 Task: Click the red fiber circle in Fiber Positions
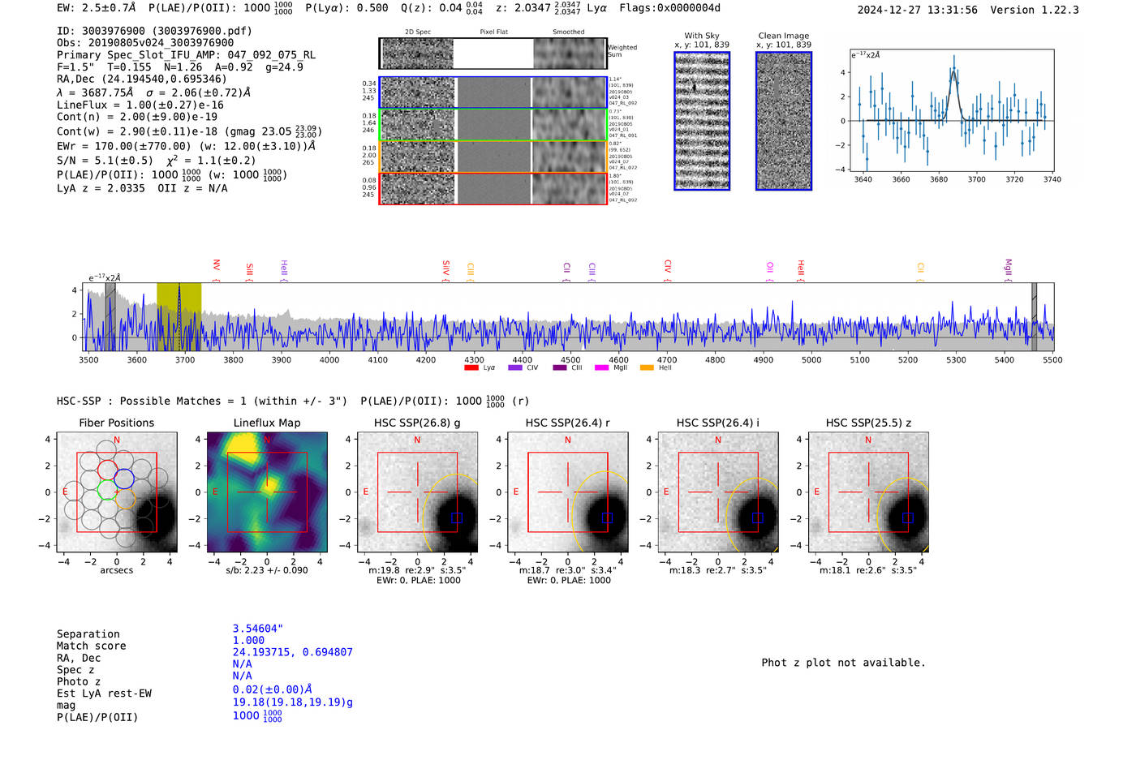[107, 469]
